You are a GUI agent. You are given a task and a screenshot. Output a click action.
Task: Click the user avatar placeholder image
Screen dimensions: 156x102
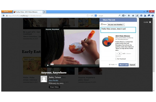(x=44, y=79)
